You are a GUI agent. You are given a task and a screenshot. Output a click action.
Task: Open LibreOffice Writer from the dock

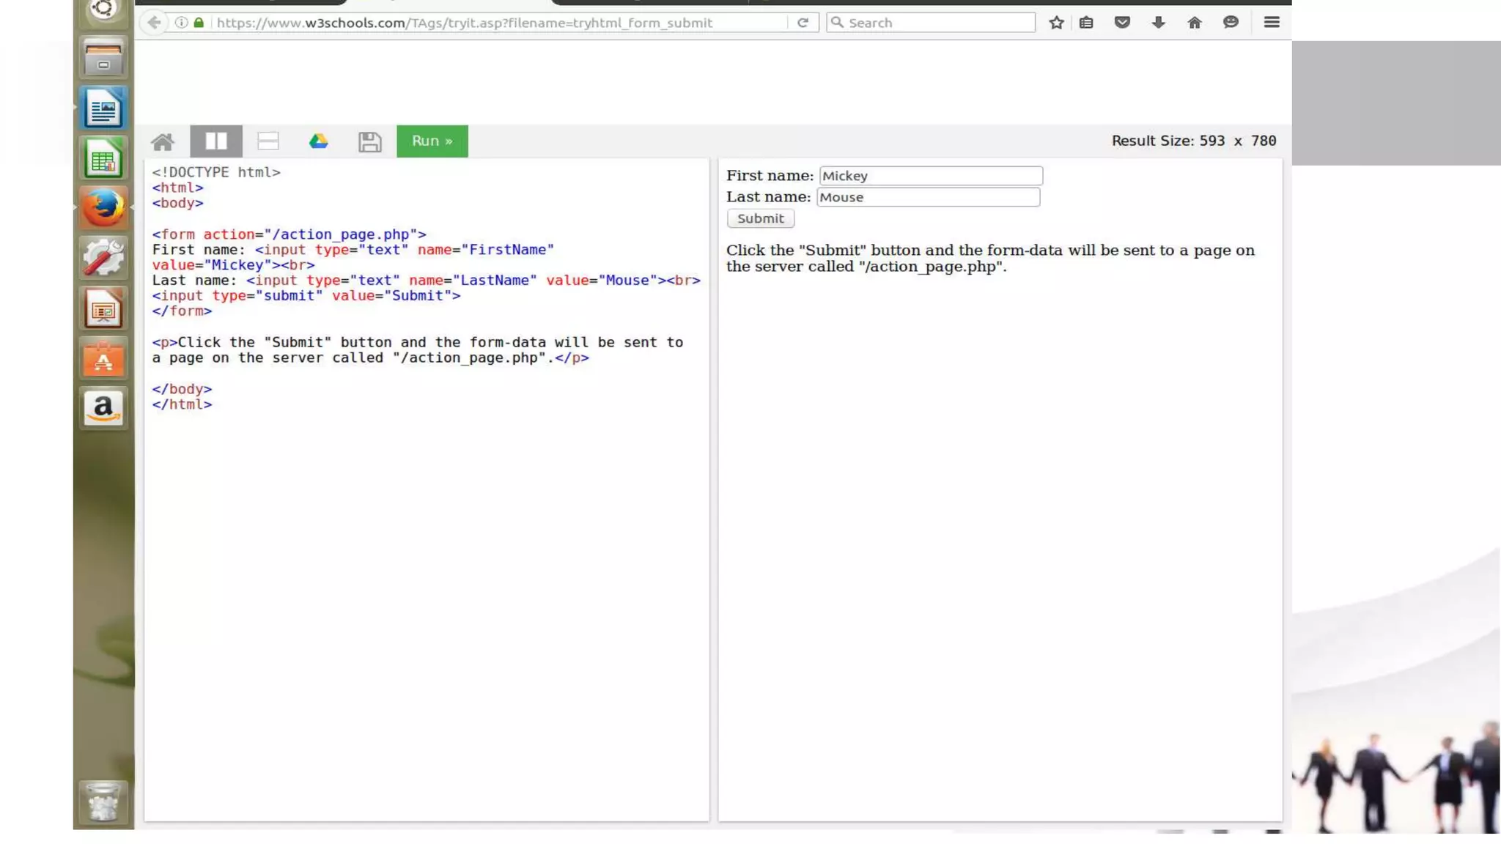[103, 108]
